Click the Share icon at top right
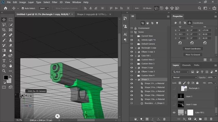This screenshot has width=218, height=122. 214,8
